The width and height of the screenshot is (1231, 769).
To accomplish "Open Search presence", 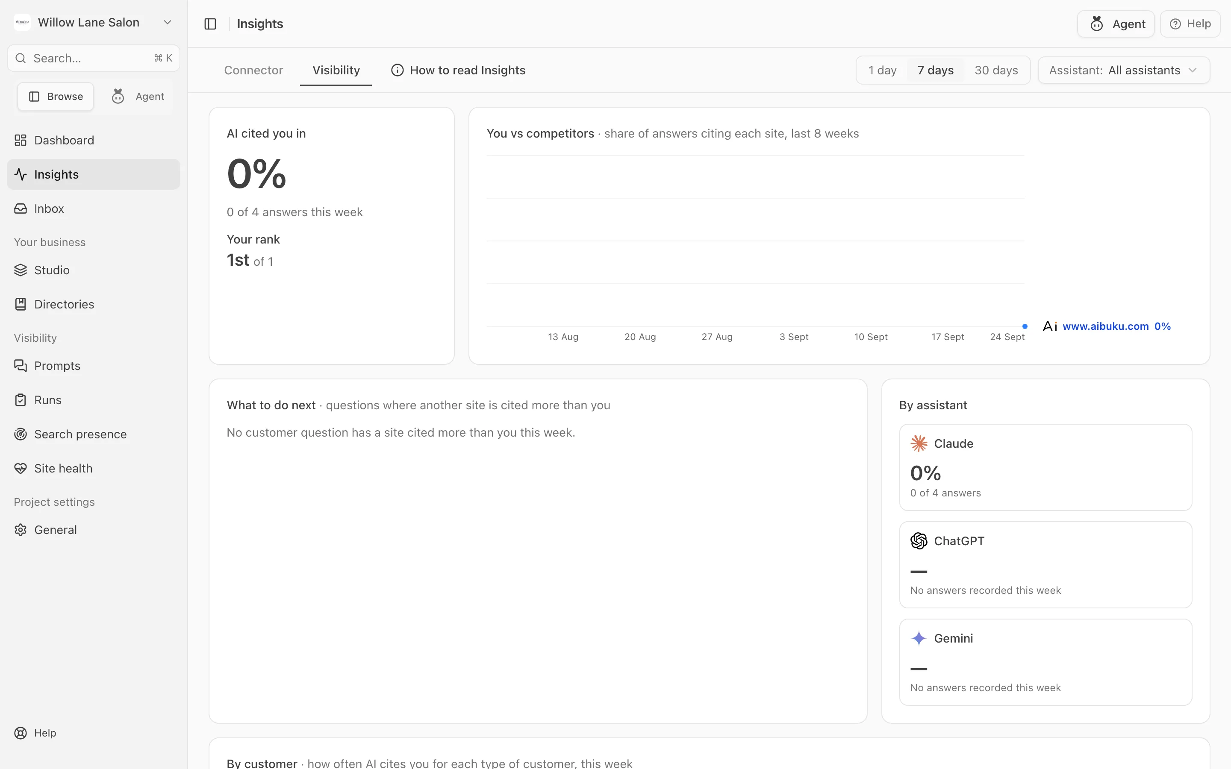I will 94,434.
